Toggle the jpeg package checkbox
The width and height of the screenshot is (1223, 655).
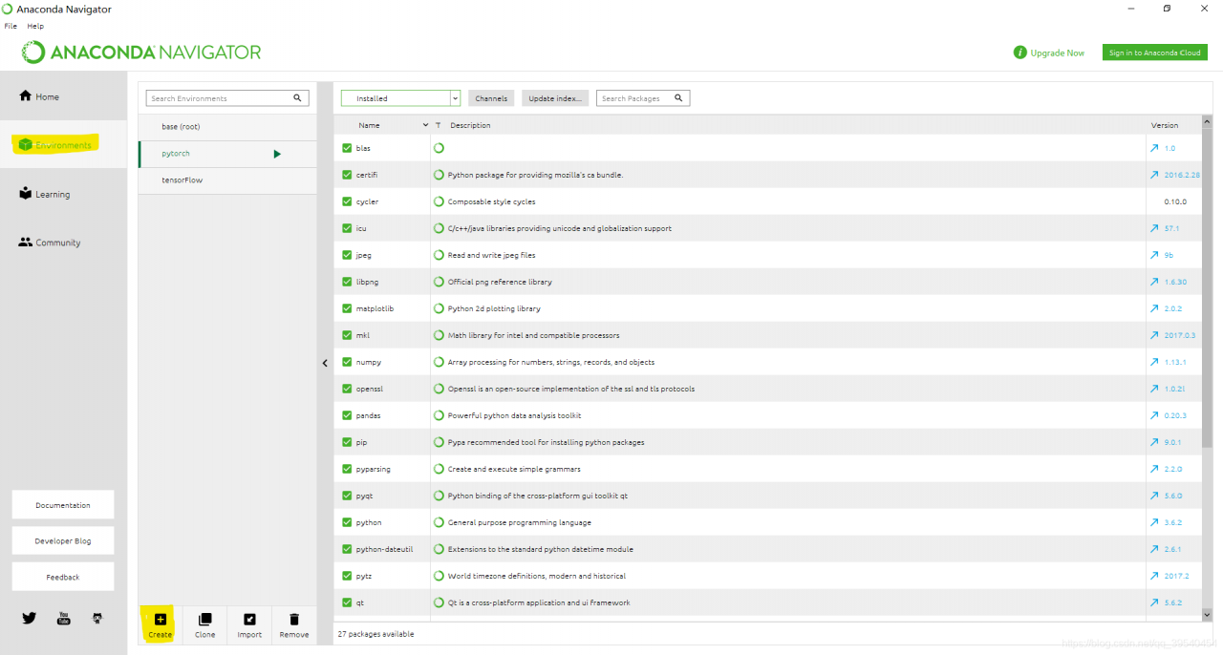click(347, 255)
